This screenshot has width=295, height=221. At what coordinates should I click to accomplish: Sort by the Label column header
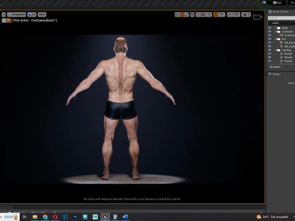pos(275,23)
